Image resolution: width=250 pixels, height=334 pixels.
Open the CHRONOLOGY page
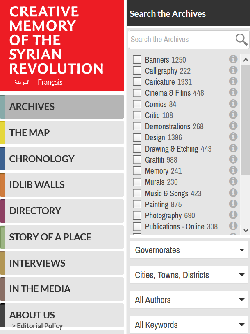pyautogui.click(x=62, y=159)
